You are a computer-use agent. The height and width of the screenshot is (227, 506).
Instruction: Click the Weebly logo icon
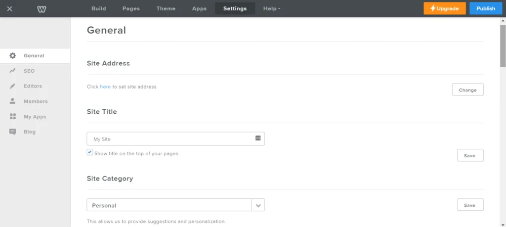pos(42,8)
